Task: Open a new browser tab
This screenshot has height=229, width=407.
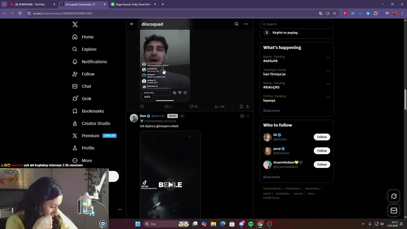Action: pyautogui.click(x=163, y=4)
